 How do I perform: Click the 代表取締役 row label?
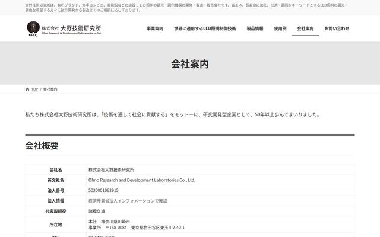56,211
